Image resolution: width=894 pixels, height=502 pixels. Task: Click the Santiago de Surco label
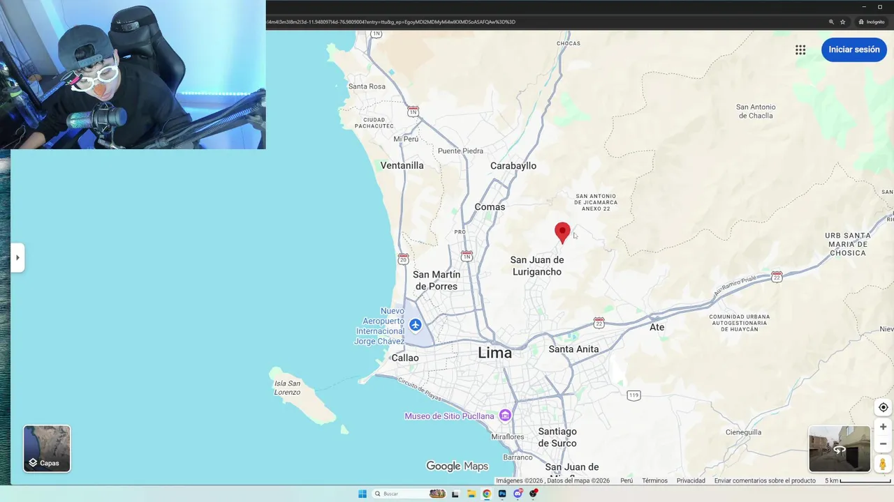pos(557,437)
